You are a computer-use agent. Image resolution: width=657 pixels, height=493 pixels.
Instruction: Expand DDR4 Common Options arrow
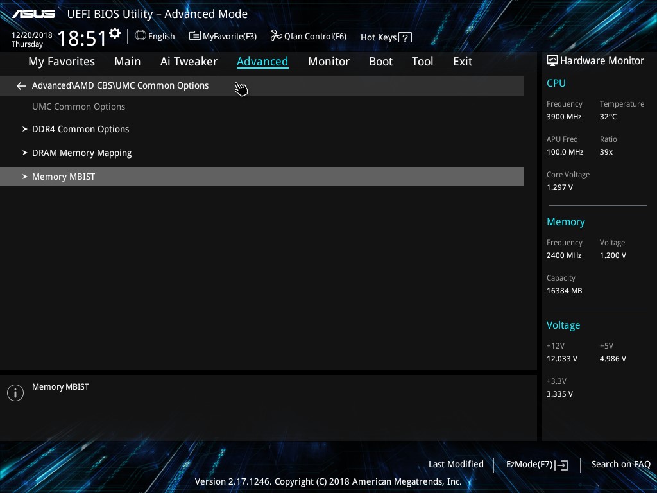pos(25,129)
